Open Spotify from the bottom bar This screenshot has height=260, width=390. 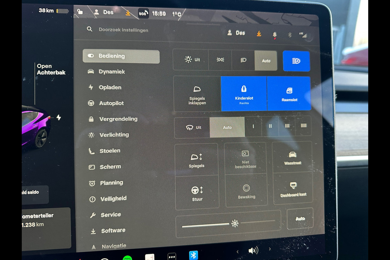tap(127, 257)
